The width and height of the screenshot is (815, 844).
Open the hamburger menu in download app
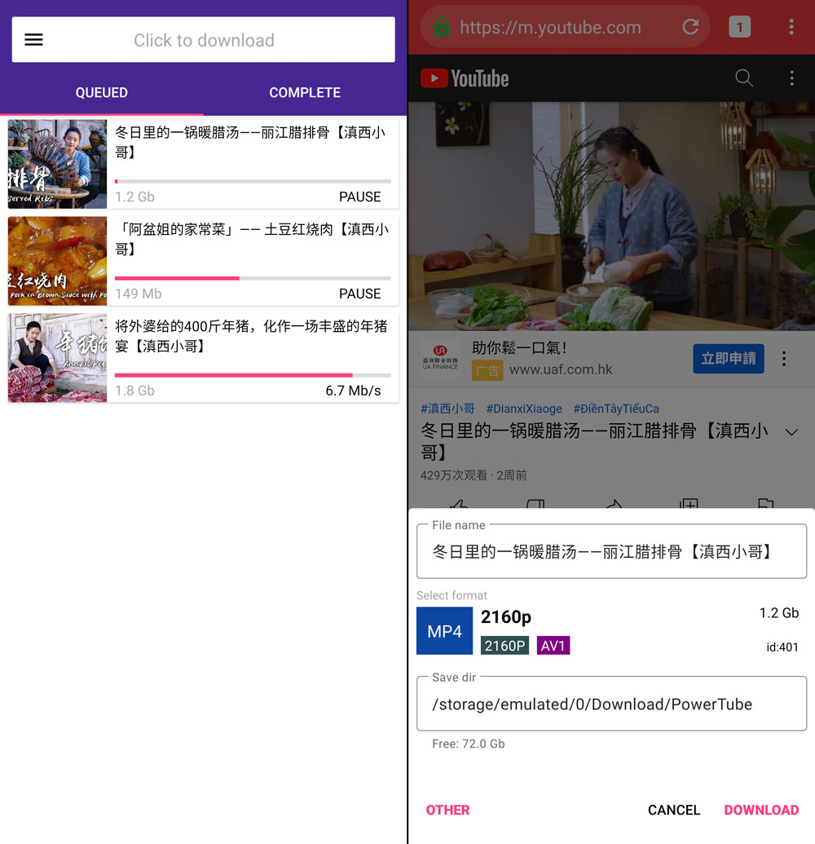[33, 40]
